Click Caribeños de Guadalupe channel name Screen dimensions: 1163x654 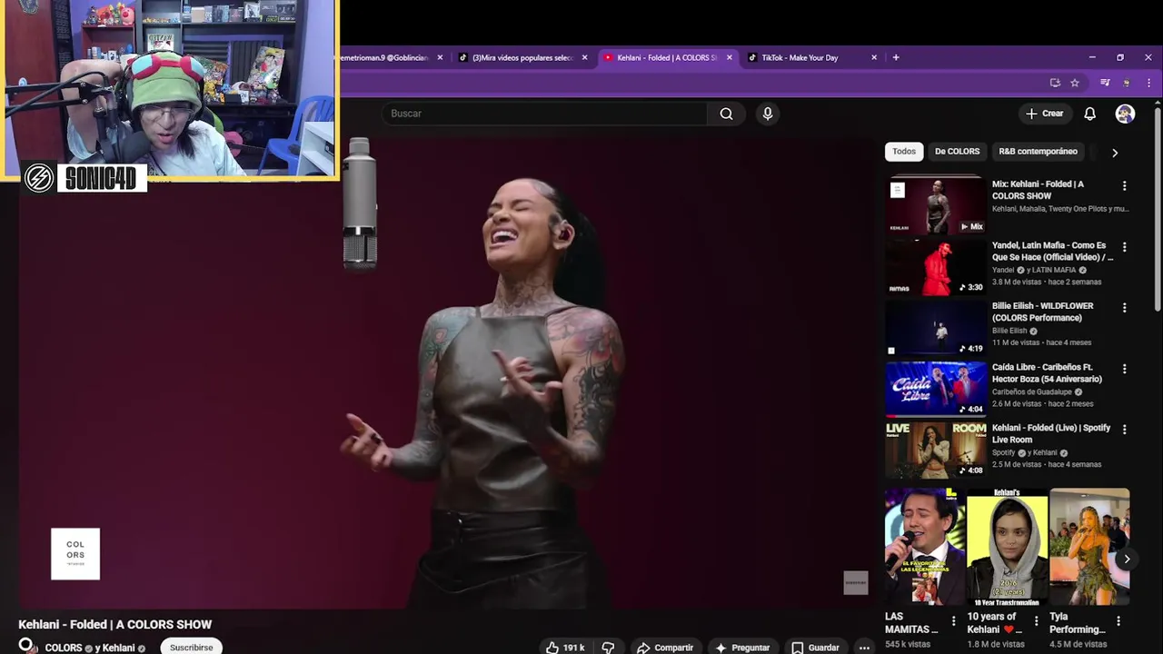pos(1031,391)
